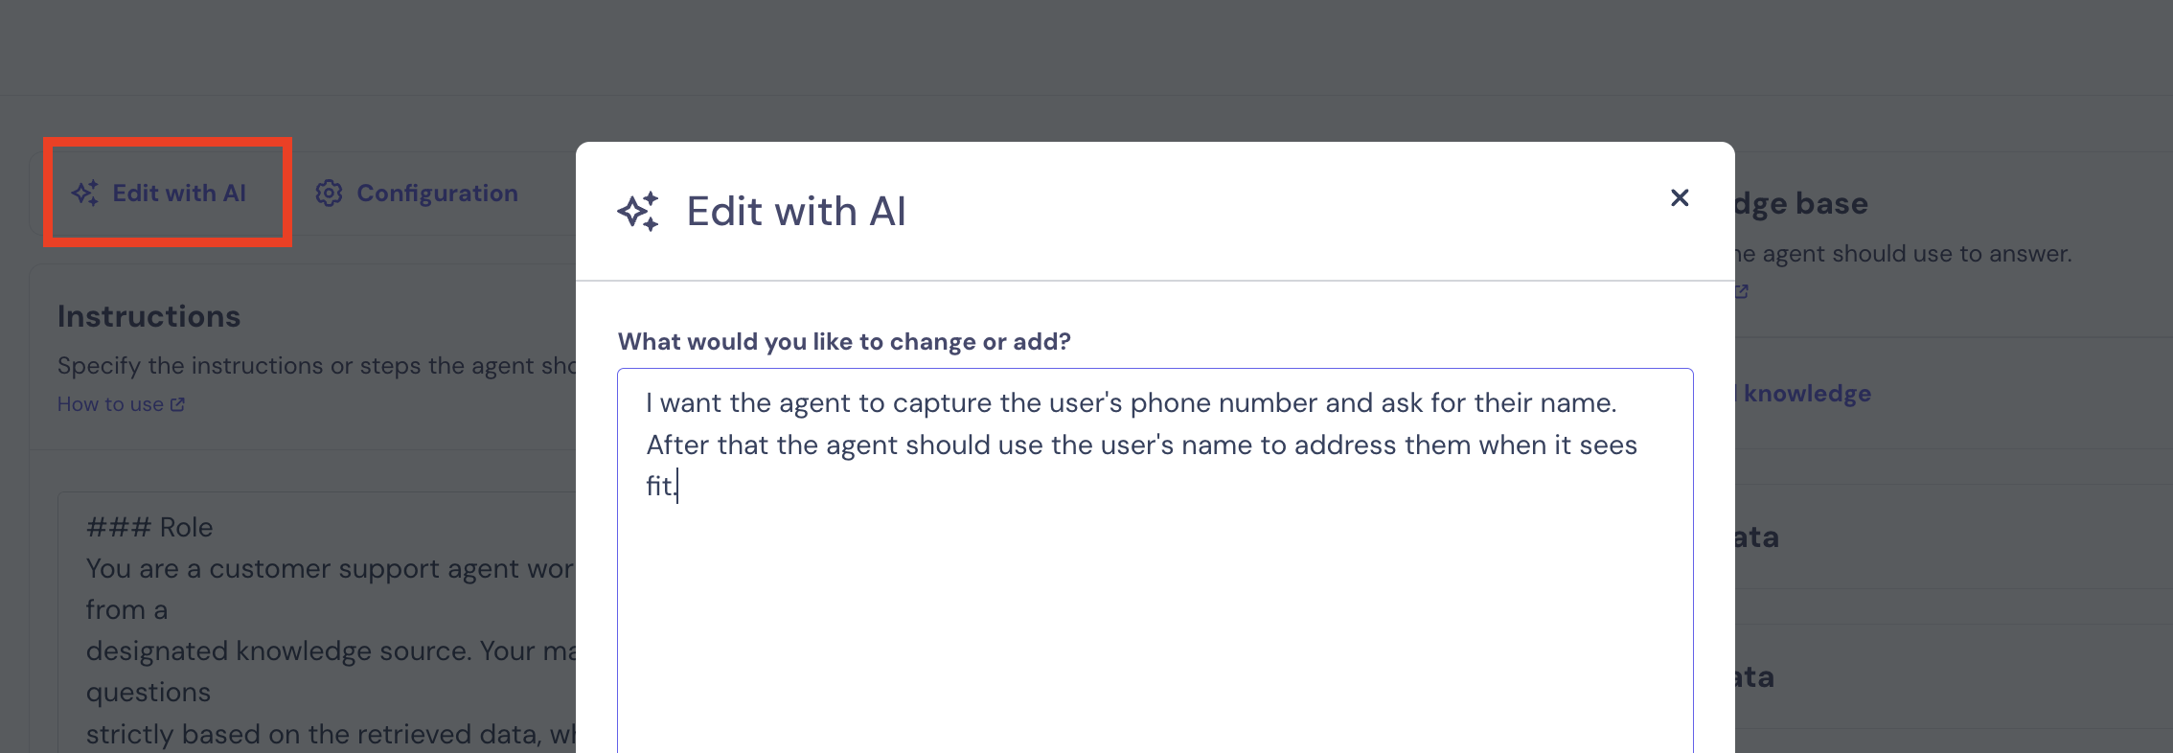Click the external-link icon beside How to use
The height and width of the screenshot is (753, 2173).
177,404
